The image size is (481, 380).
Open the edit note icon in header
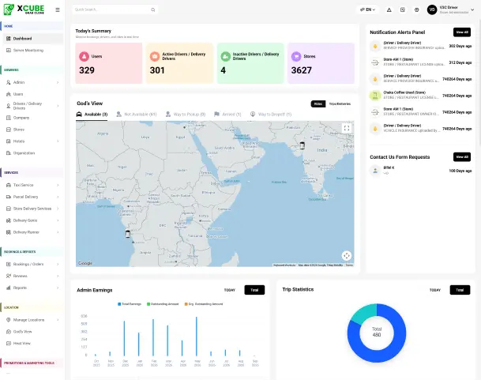[403, 9]
